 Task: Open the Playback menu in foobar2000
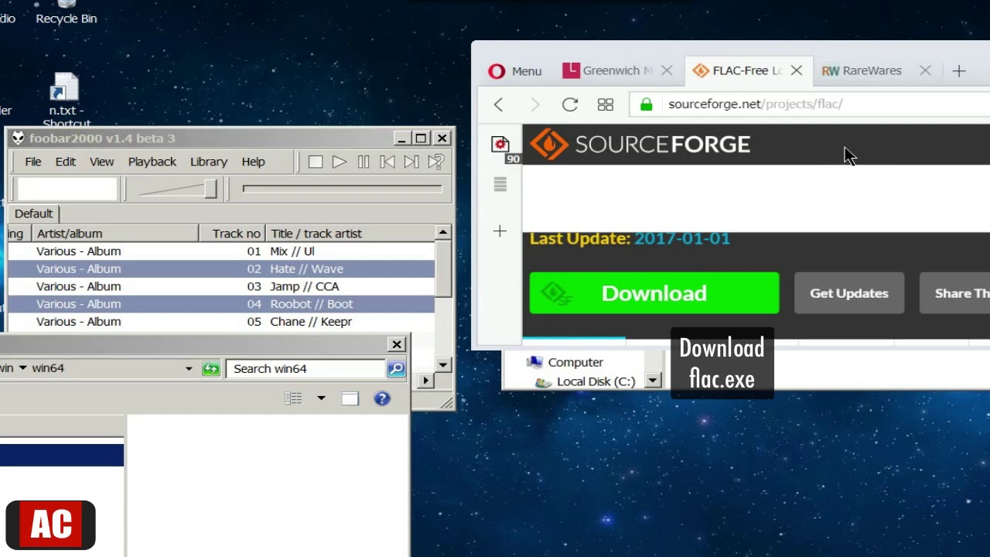click(152, 162)
